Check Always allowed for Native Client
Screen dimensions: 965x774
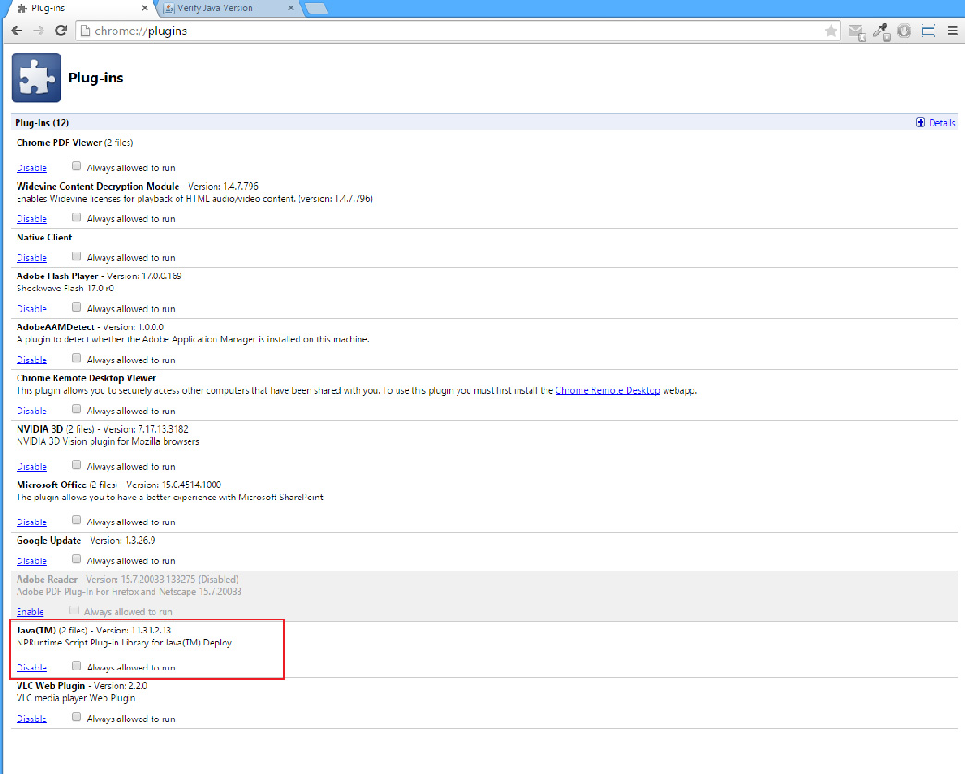pos(77,255)
